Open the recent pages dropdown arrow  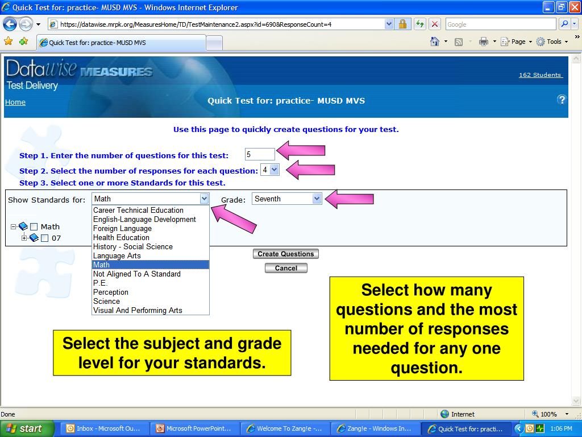click(38, 25)
